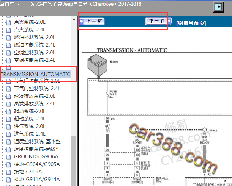Click document icon beside 速度控制系统-基本型

pyautogui.click(x=9, y=142)
